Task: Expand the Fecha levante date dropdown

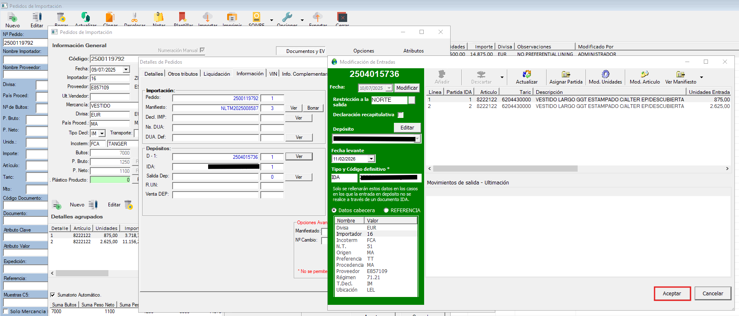Action: 371,159
